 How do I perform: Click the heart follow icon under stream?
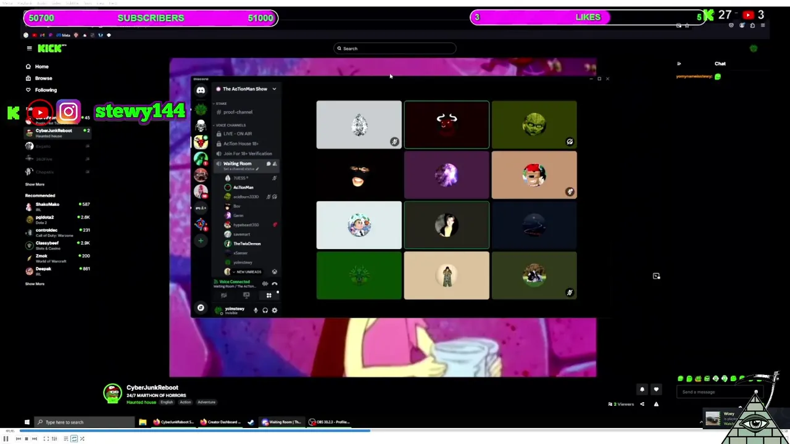click(656, 389)
